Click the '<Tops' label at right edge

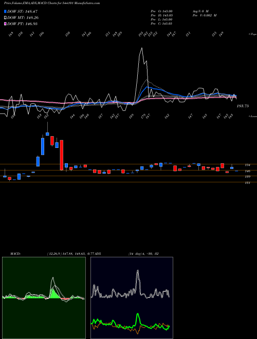coord(252,34)
